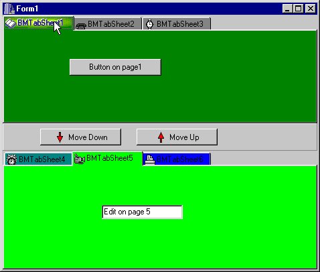Click the red up arrow icon
The image size is (320, 272).
pyautogui.click(x=161, y=137)
